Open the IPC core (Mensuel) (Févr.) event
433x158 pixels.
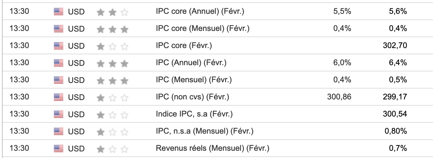click(203, 29)
